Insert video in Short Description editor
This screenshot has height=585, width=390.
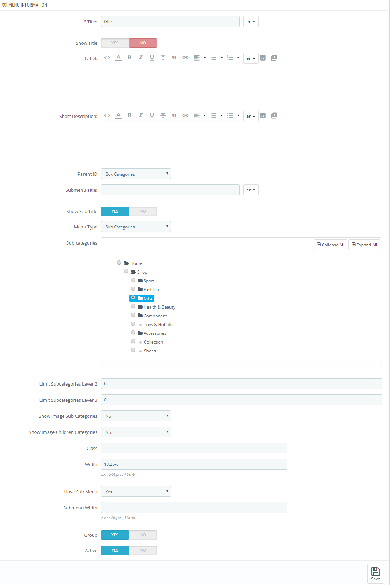(274, 115)
